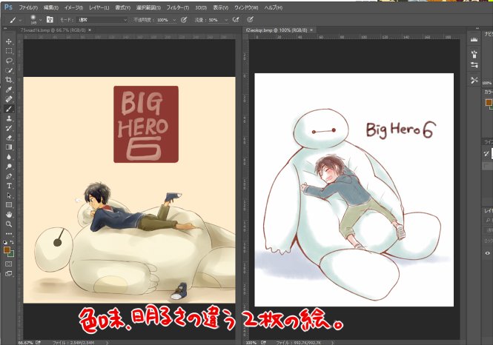Viewport: 493px width, 345px height.
Task: Select the Lasso tool
Action: [x=9, y=61]
